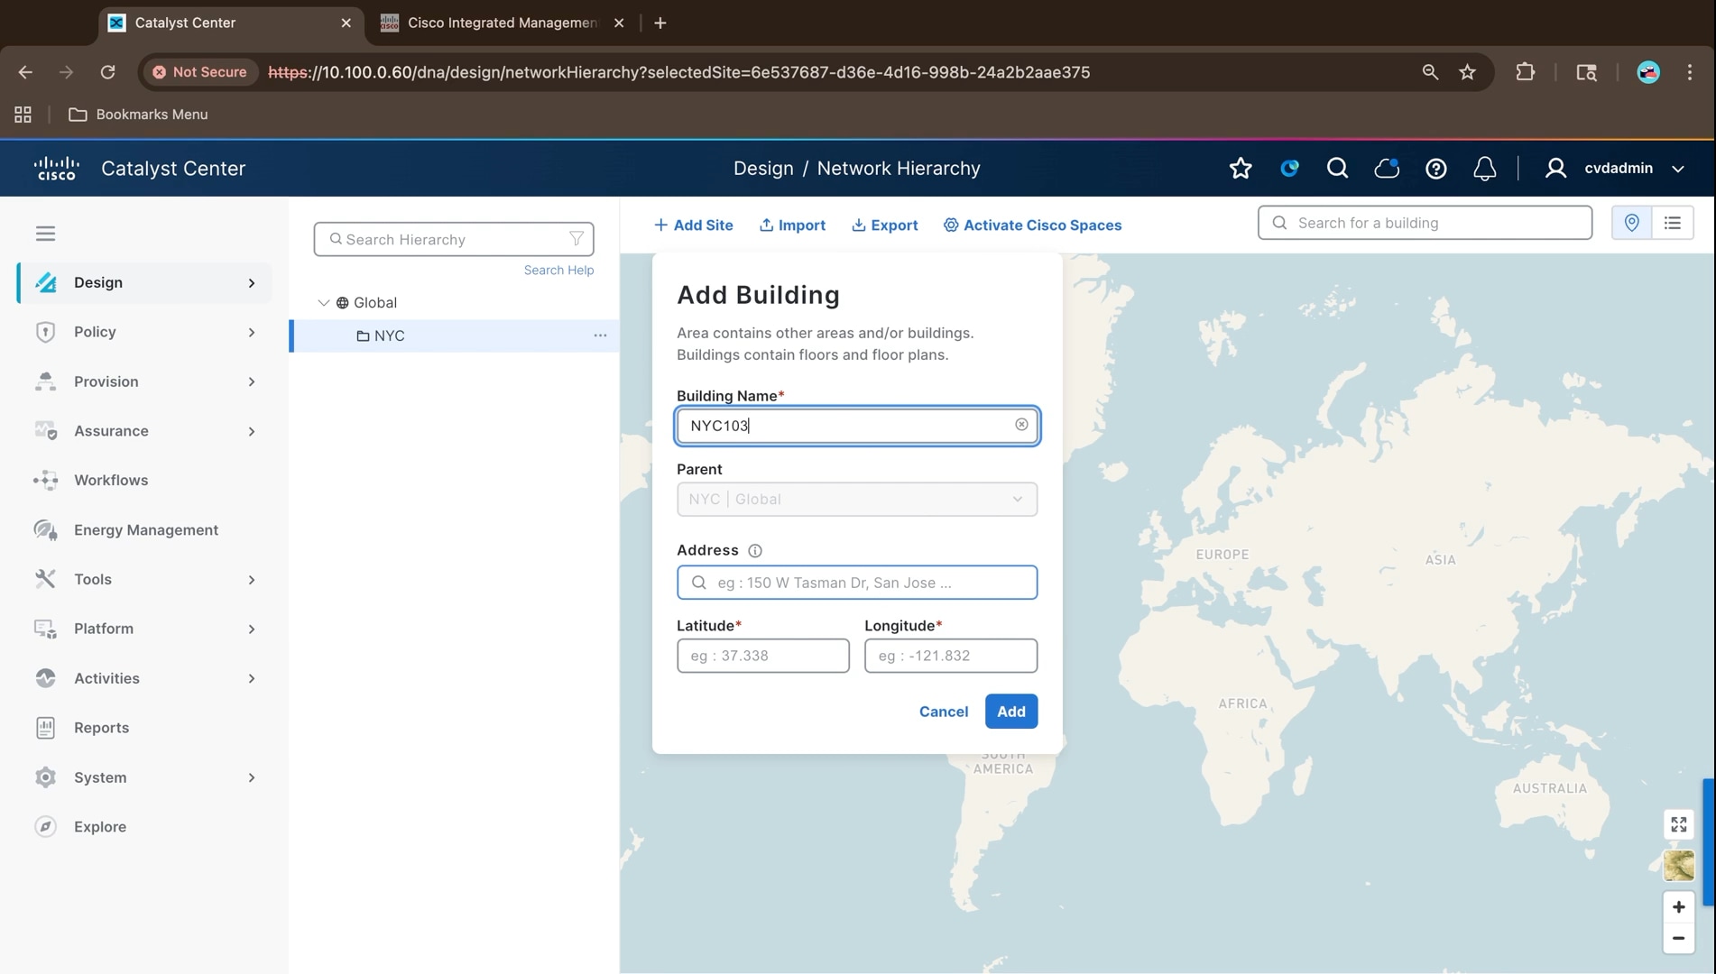Switch to map view icon
This screenshot has width=1716, height=974.
point(1631,223)
